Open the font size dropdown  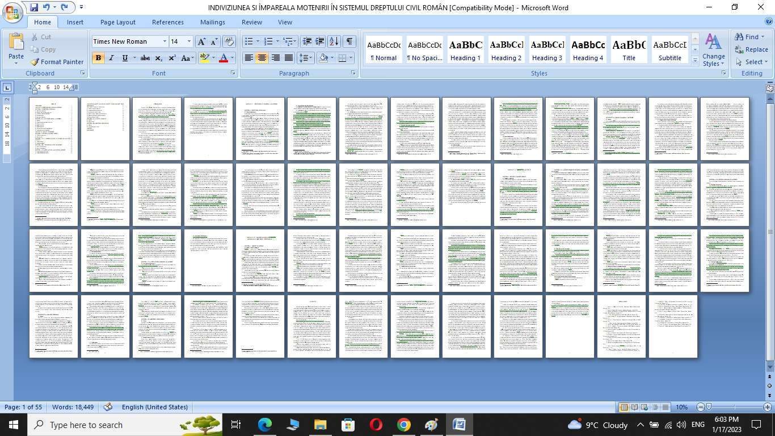pos(189,41)
